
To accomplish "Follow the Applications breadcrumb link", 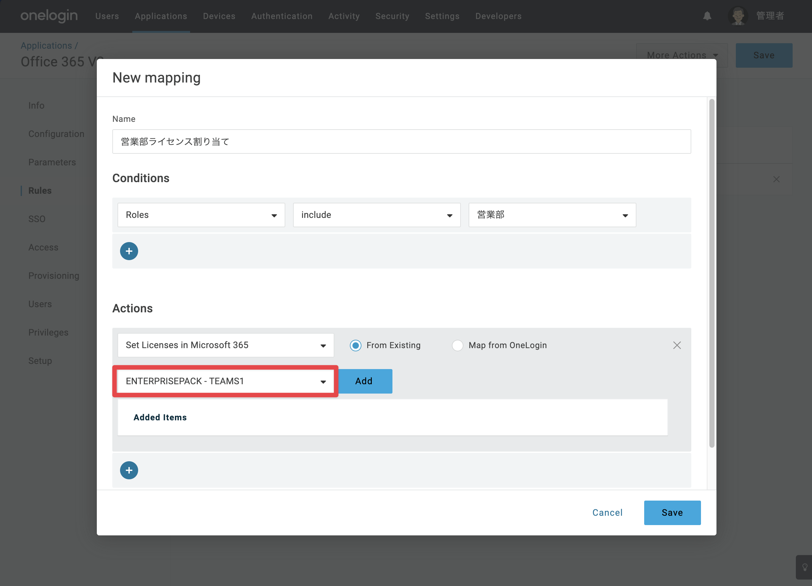I will point(46,45).
